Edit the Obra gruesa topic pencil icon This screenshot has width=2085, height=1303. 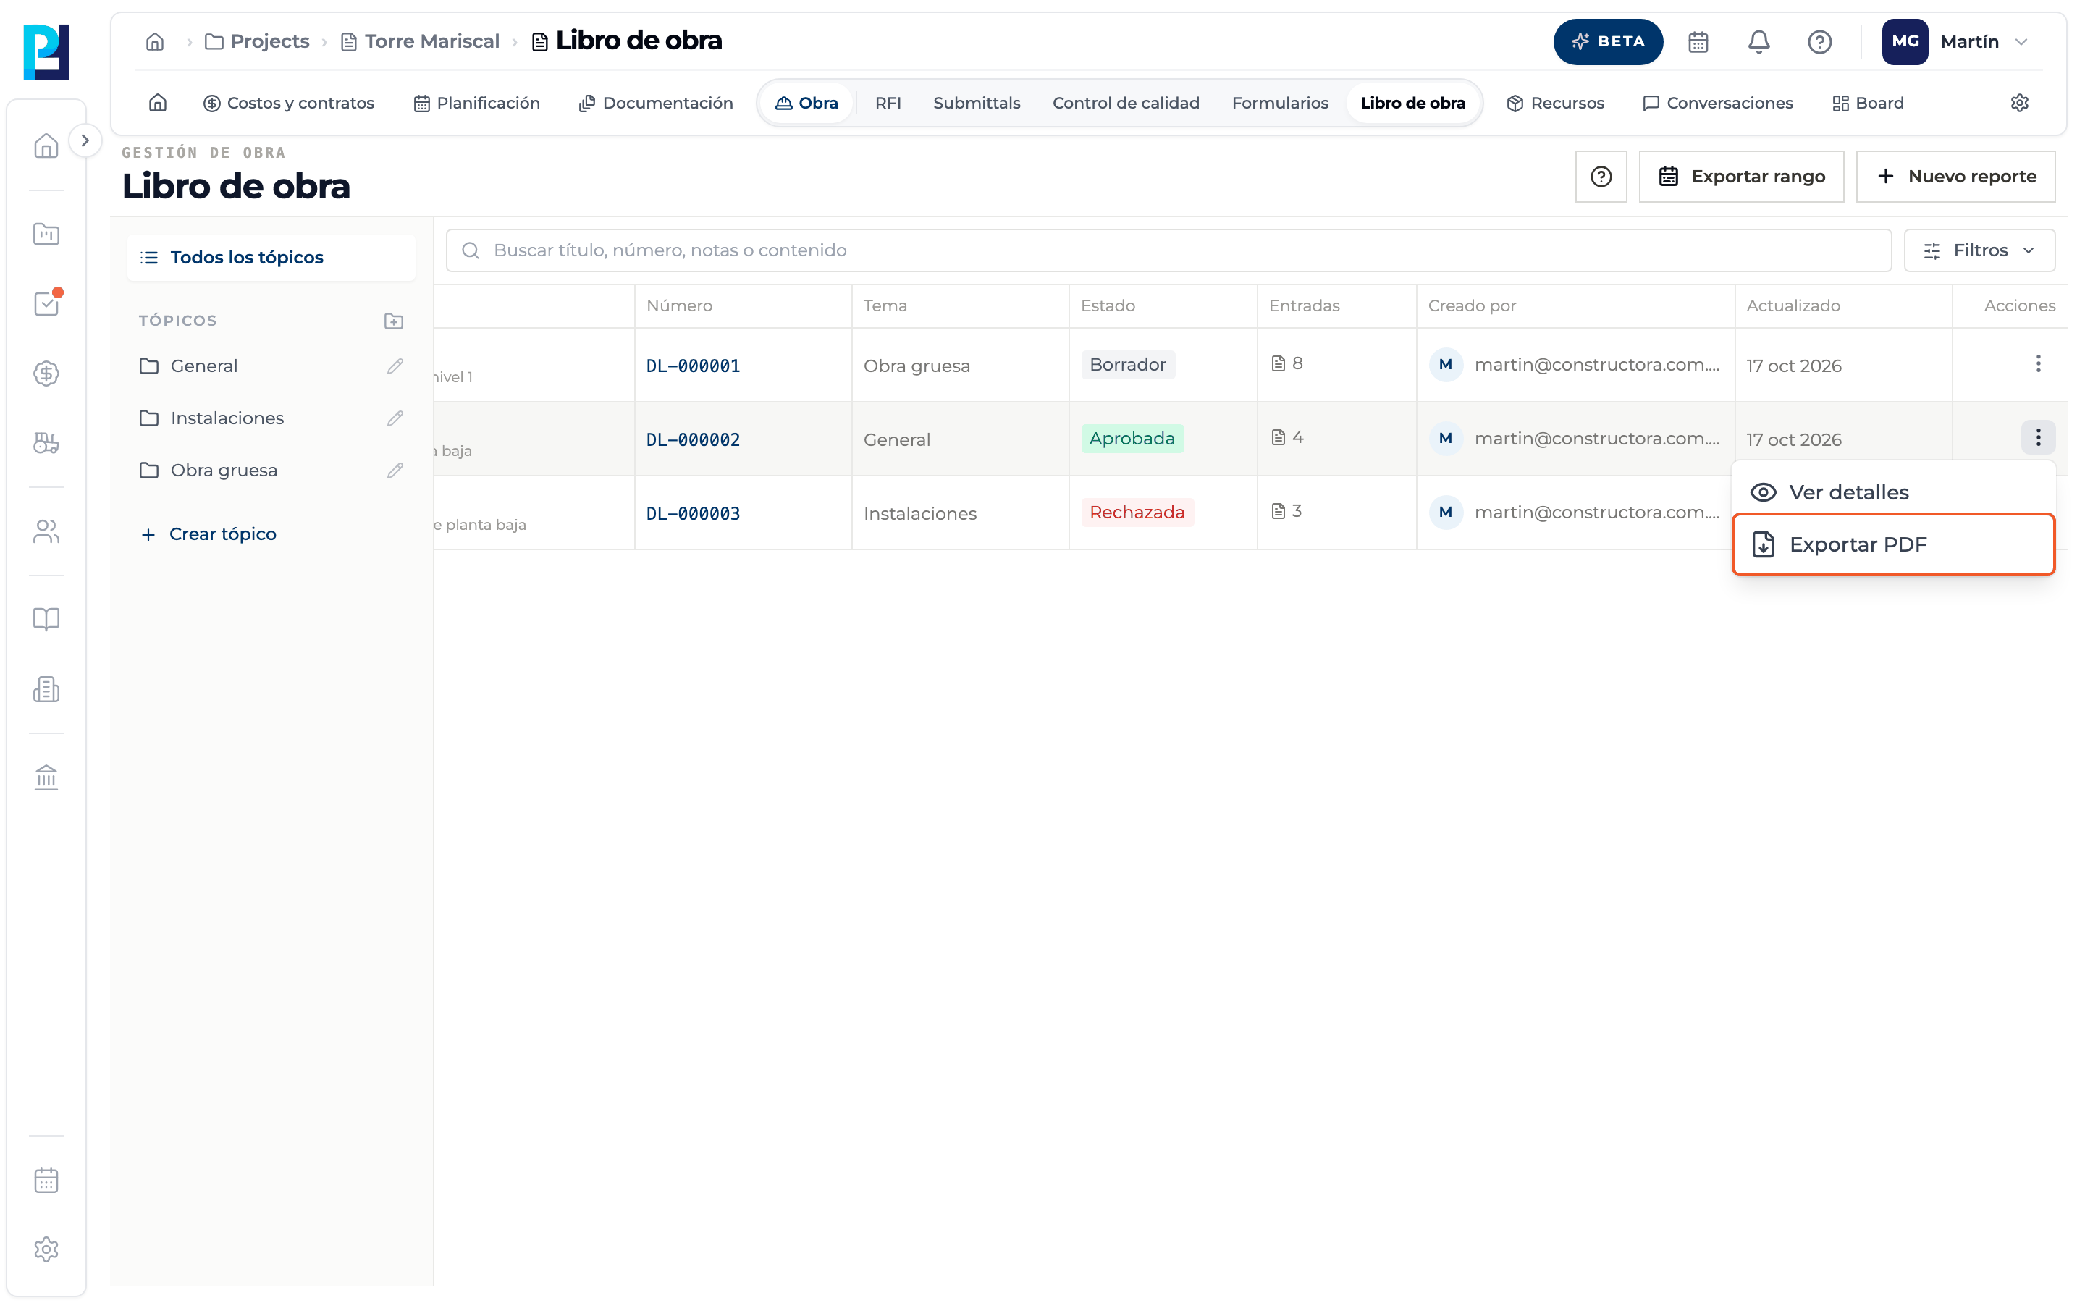pos(395,471)
